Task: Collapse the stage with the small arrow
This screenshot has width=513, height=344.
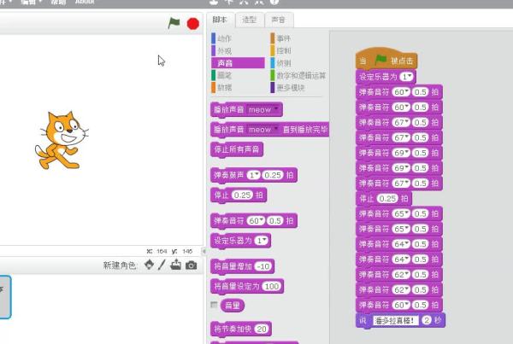Action: 203,251
